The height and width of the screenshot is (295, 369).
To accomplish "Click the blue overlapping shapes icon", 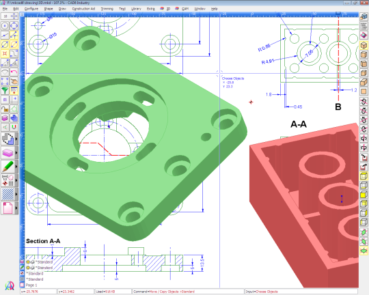I will [x=14, y=118].
